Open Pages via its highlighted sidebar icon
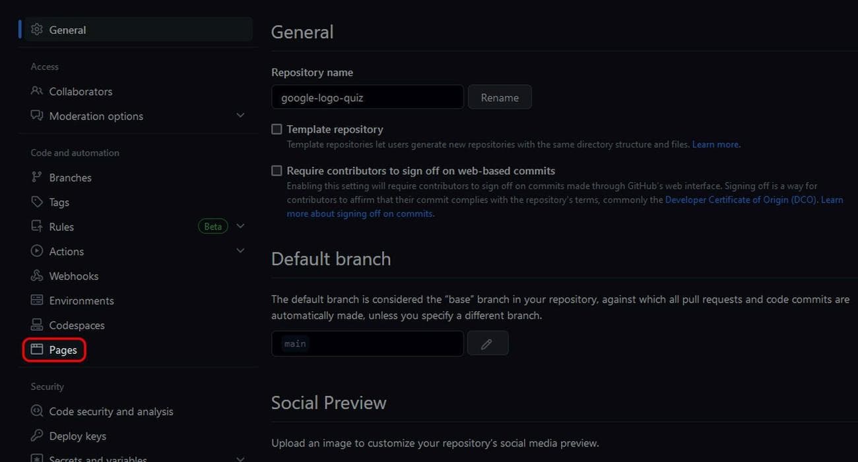The height and width of the screenshot is (462, 858). 36,349
